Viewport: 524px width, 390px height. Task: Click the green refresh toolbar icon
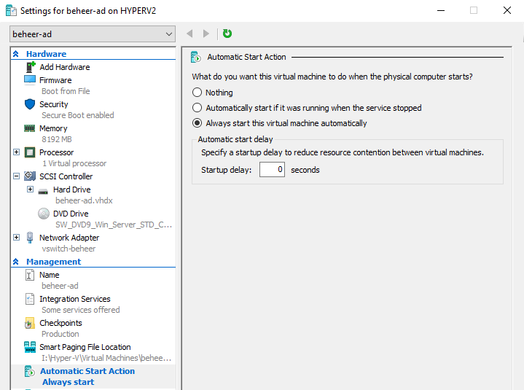coord(227,34)
